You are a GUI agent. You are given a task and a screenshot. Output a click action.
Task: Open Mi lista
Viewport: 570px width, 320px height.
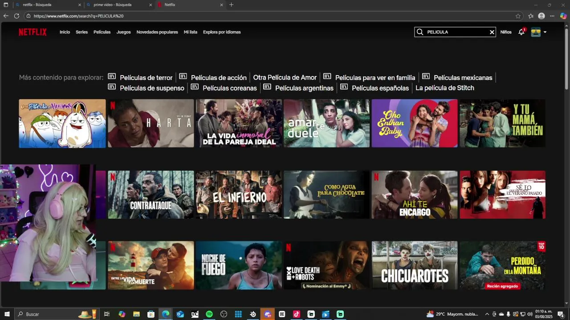coord(191,32)
